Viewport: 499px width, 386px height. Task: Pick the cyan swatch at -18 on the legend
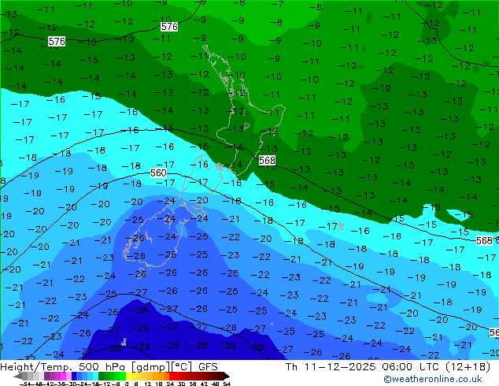(95, 376)
